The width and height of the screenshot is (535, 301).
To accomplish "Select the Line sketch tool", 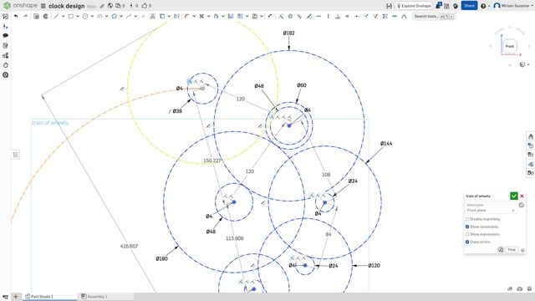I will coord(56,16).
